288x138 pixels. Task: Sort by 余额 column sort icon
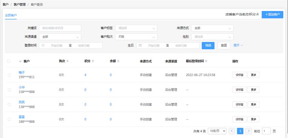pos(118,61)
